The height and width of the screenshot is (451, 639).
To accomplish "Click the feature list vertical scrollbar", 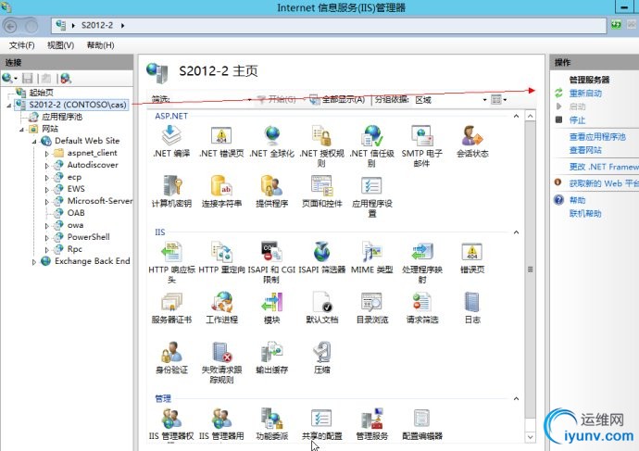I will [x=530, y=269].
